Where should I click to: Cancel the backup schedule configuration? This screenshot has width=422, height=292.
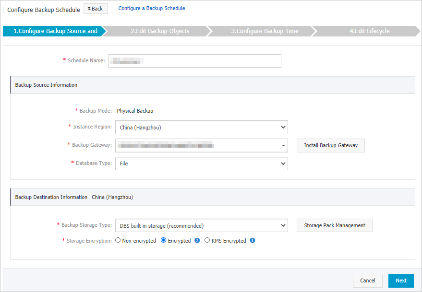click(x=368, y=280)
